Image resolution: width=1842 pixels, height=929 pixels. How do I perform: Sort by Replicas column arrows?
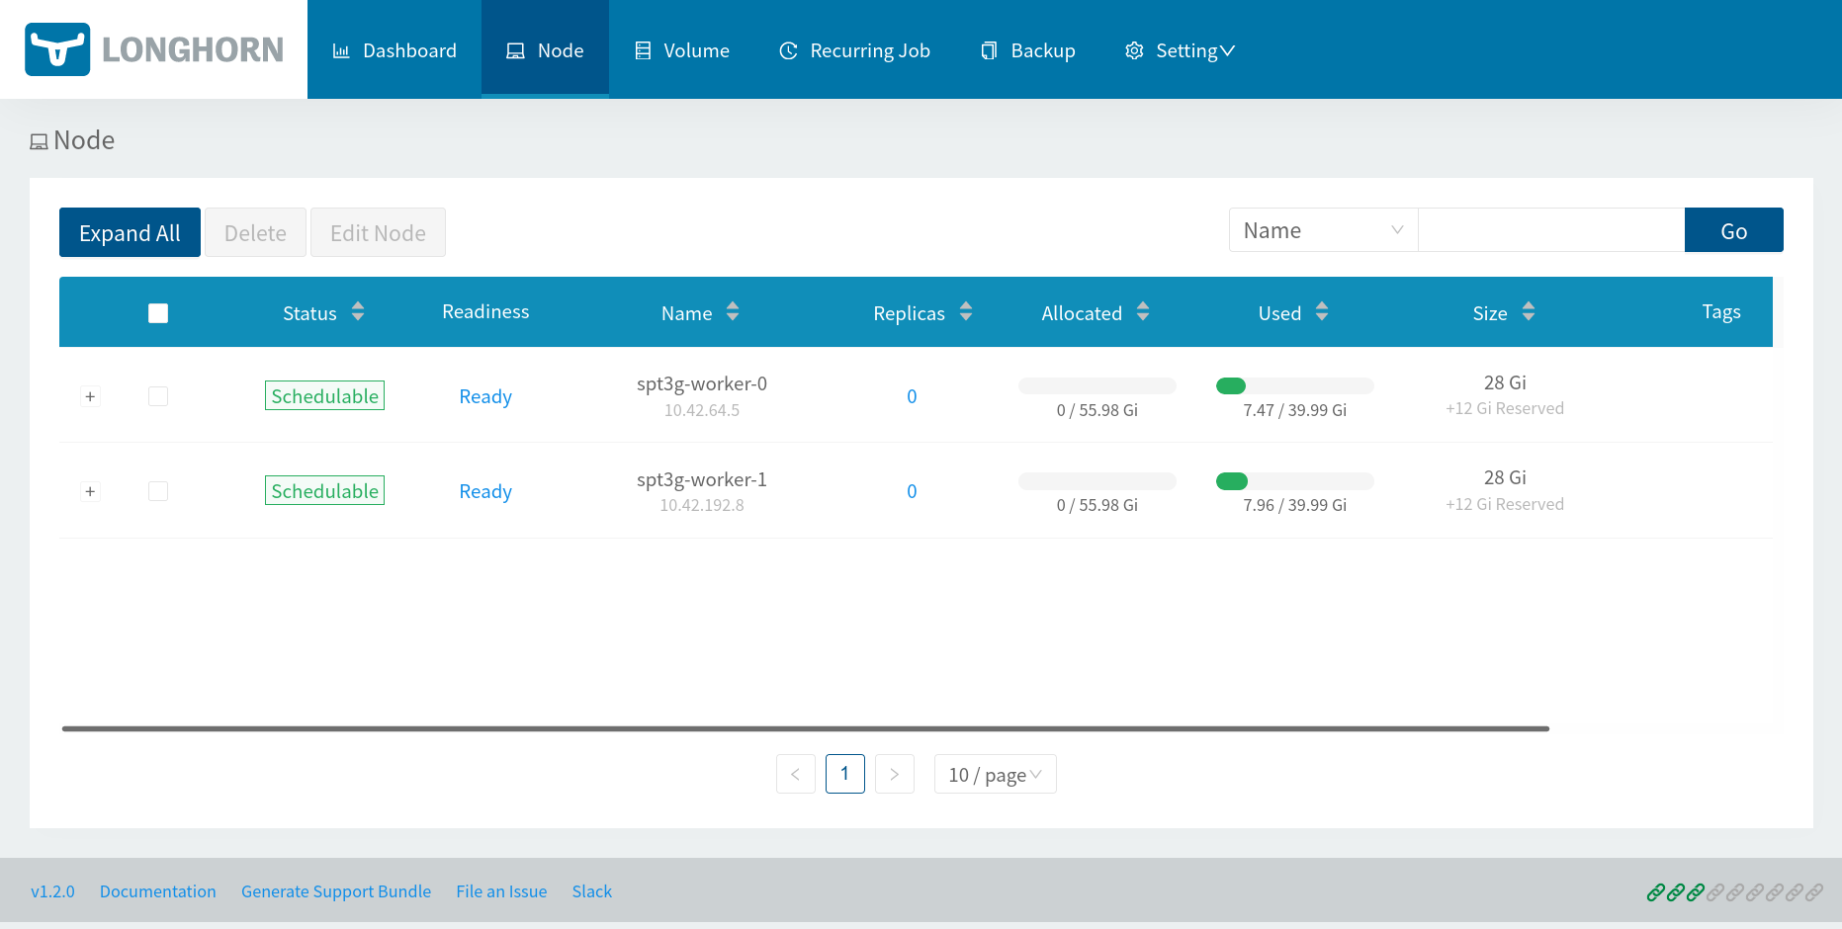coord(966,311)
